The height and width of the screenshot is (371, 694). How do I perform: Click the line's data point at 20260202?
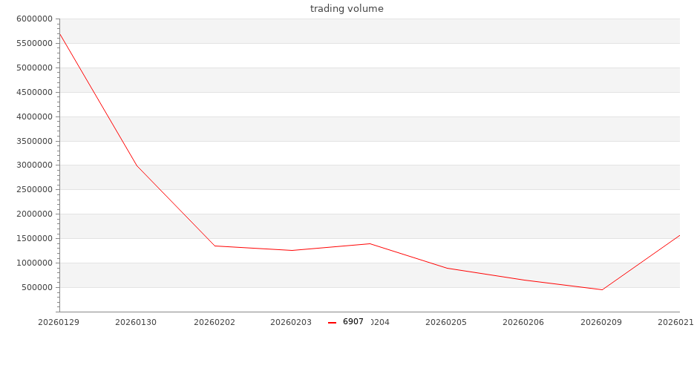pos(215,246)
